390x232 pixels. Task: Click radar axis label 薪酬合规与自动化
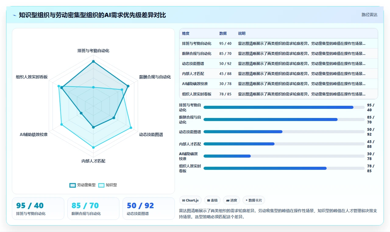(x=155, y=77)
